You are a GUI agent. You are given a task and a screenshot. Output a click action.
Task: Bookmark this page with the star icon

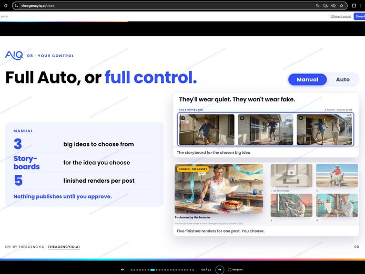pos(341,6)
